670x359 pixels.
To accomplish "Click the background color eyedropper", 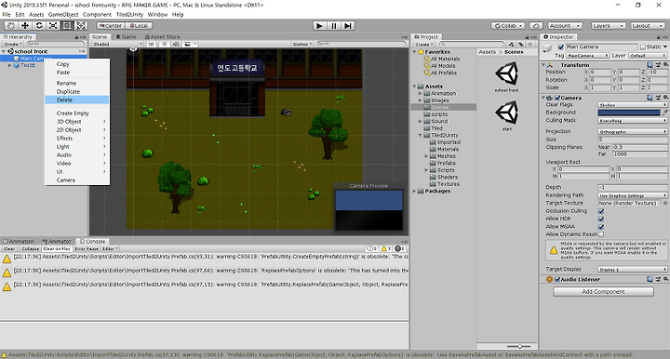I will 664,113.
